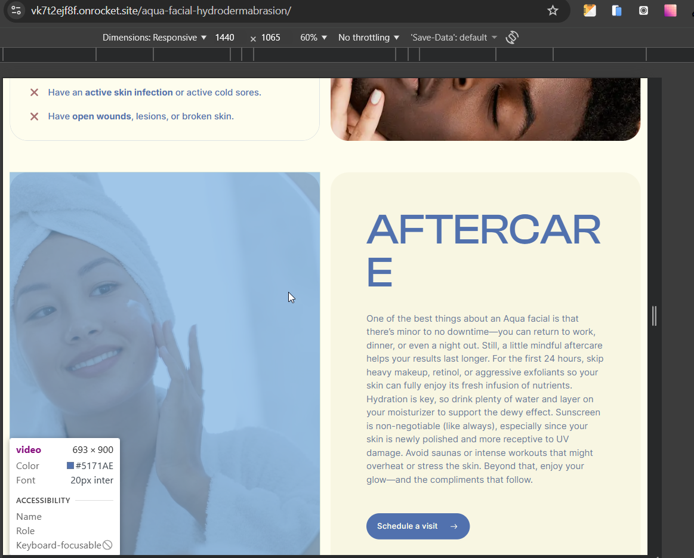Click the Name row in inspect tooltip

tap(64, 516)
